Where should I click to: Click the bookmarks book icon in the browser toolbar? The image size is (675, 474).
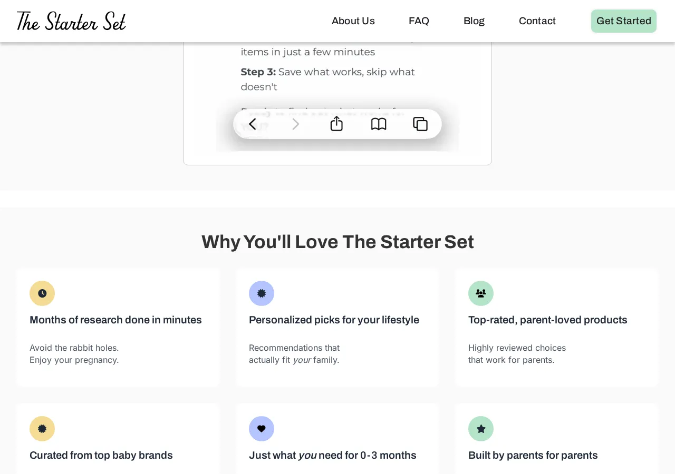click(x=378, y=124)
